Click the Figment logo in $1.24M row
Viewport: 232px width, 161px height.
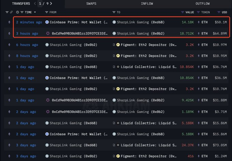(118, 156)
